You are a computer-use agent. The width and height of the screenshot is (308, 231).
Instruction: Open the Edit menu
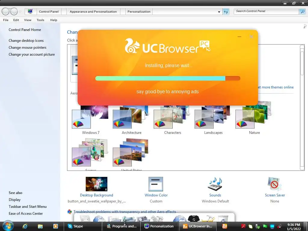click(x=16, y=20)
